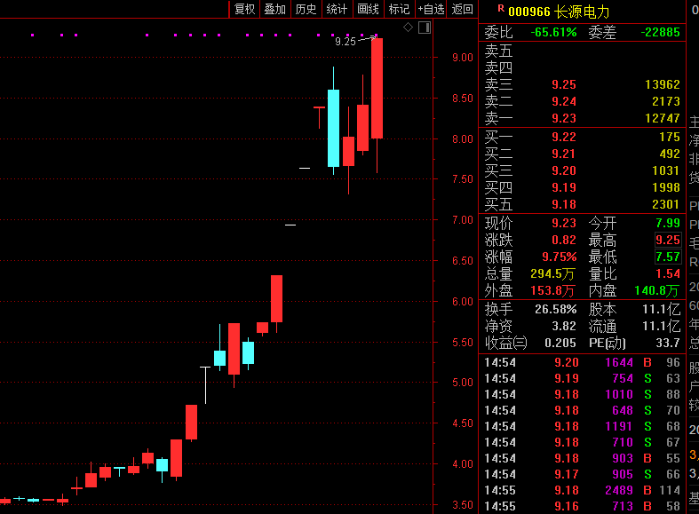Add the stock to 自选 watchlist
The width and height of the screenshot is (699, 514).
[x=431, y=9]
